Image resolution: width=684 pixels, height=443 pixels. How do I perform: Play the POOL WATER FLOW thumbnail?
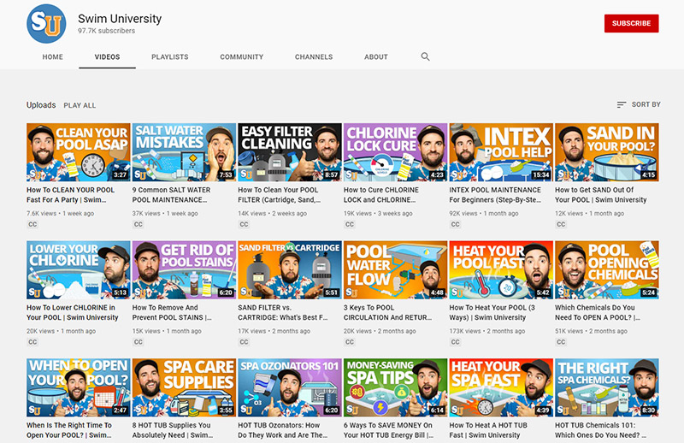tap(396, 270)
